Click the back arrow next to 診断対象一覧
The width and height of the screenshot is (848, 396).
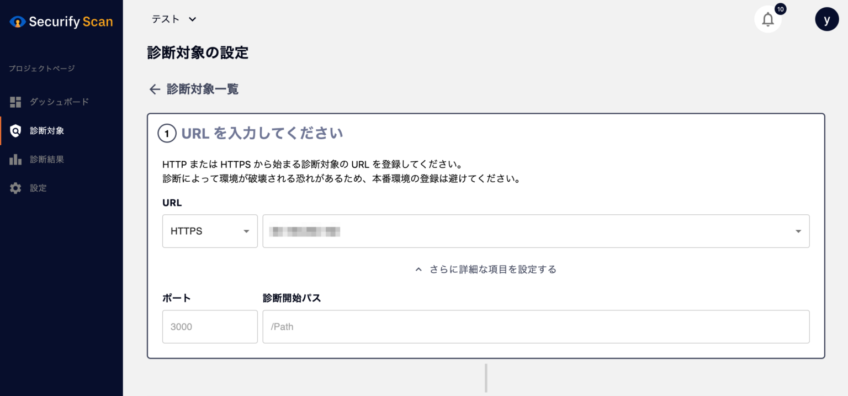point(154,89)
